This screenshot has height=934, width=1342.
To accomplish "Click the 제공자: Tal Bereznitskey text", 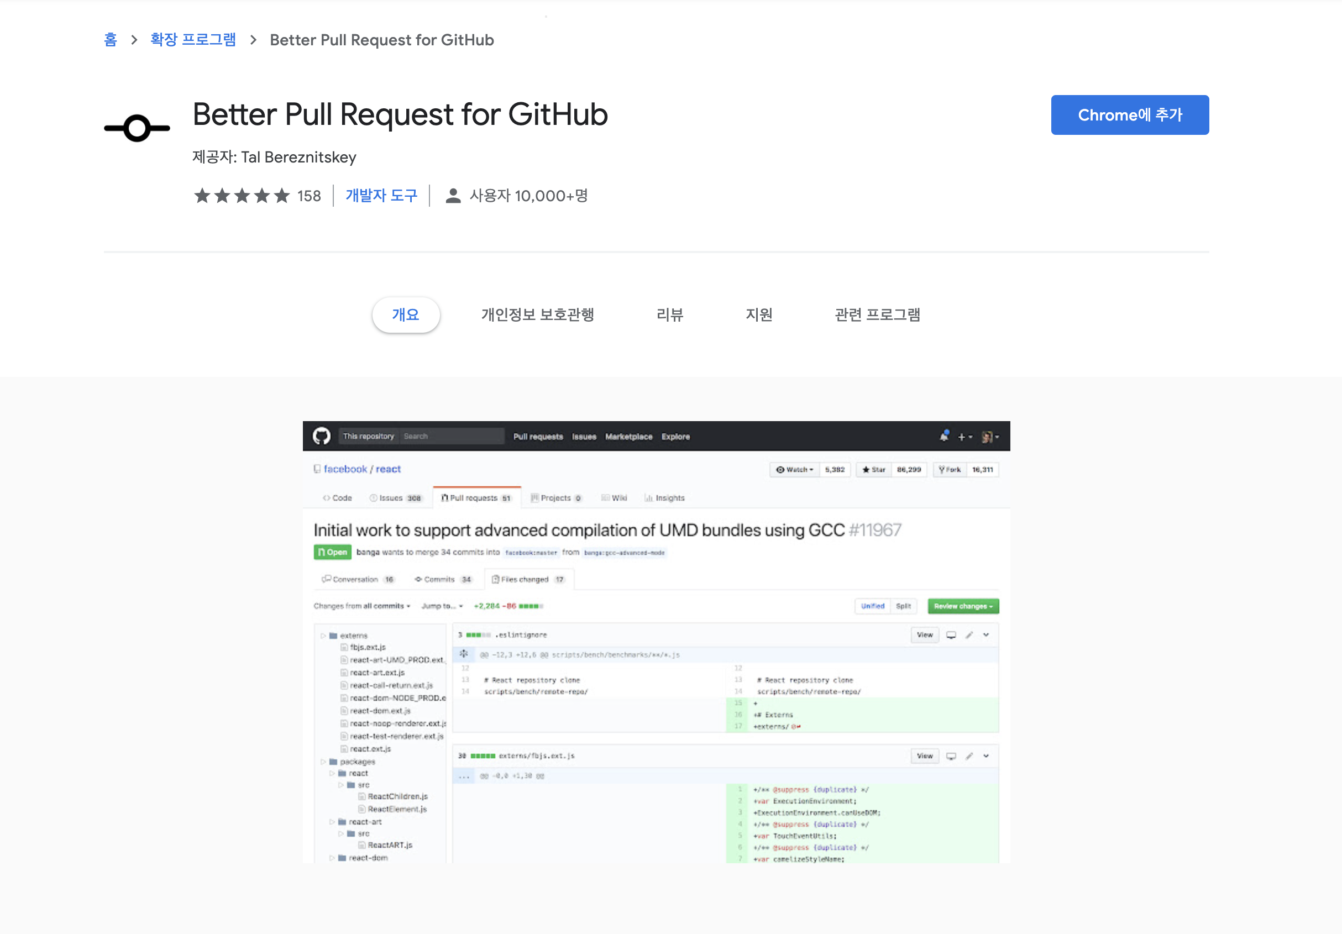I will click(274, 157).
